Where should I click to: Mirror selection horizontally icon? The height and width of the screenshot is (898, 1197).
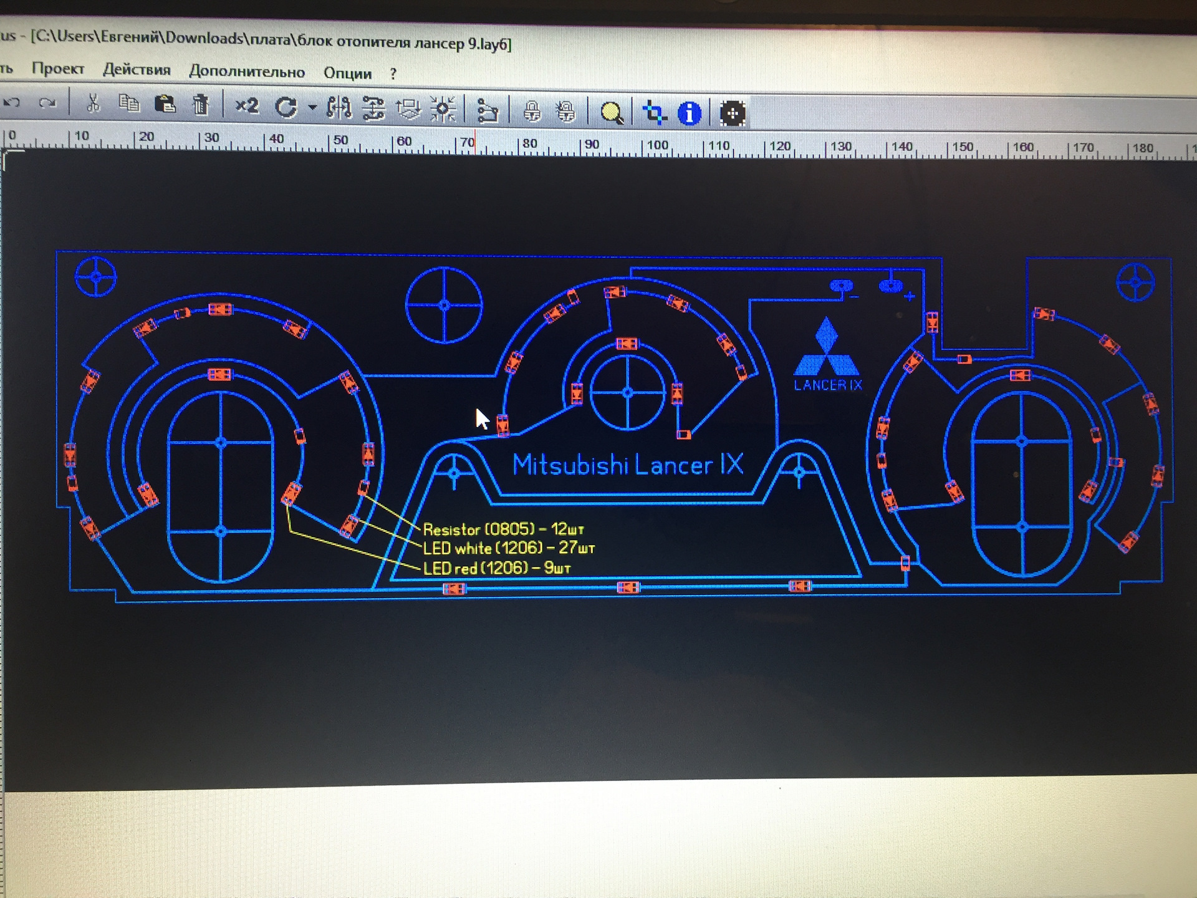click(x=339, y=108)
